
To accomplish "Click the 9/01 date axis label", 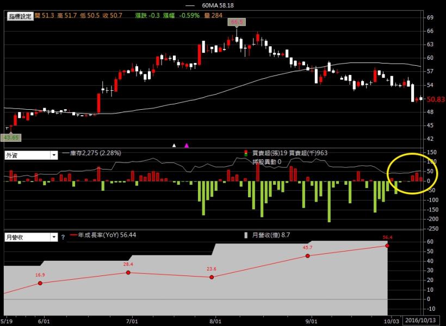I will pyautogui.click(x=312, y=321).
